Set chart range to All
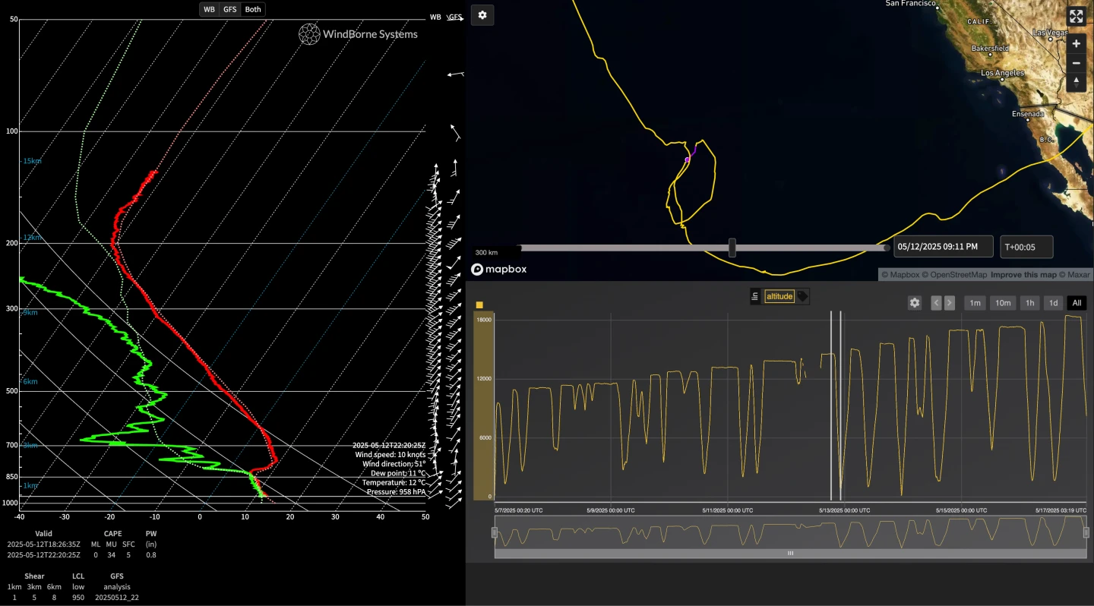This screenshot has width=1094, height=606. [1077, 303]
